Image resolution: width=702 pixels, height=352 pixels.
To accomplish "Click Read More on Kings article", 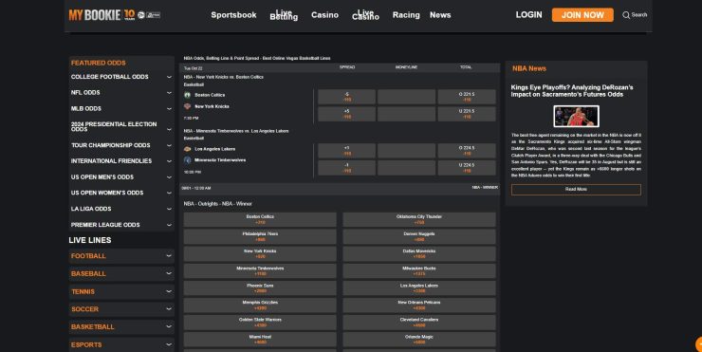I will coord(576,190).
